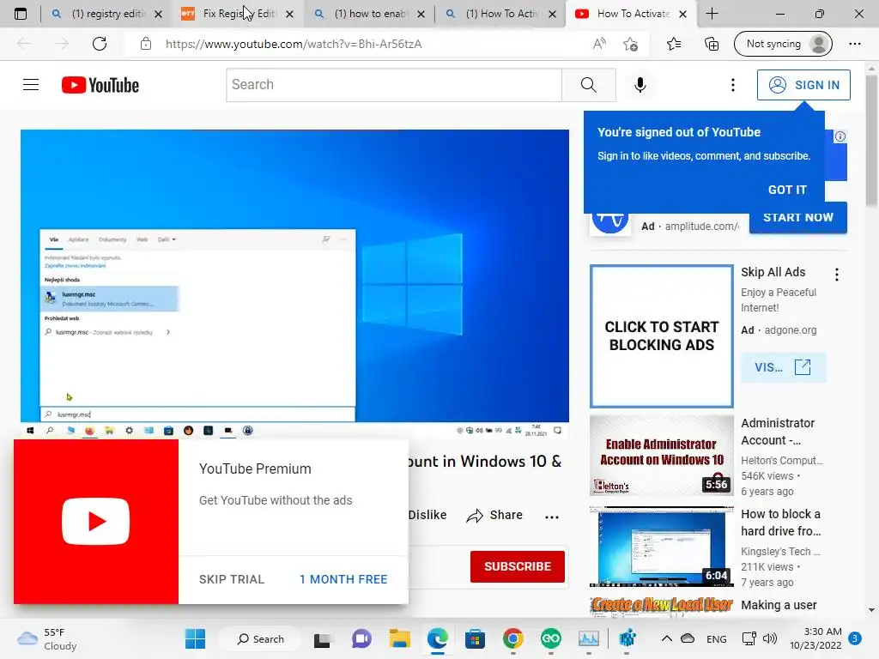View site information lock icon
Screen dimensions: 879x659
pos(146,44)
